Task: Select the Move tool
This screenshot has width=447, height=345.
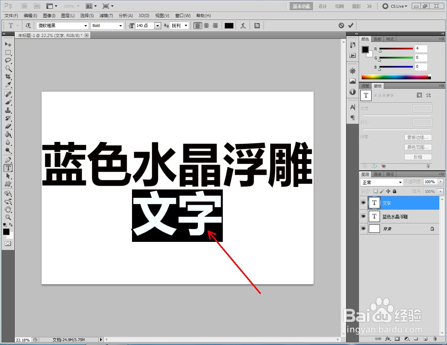Action: 8,44
